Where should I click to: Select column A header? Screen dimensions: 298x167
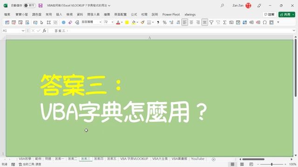coord(149,38)
